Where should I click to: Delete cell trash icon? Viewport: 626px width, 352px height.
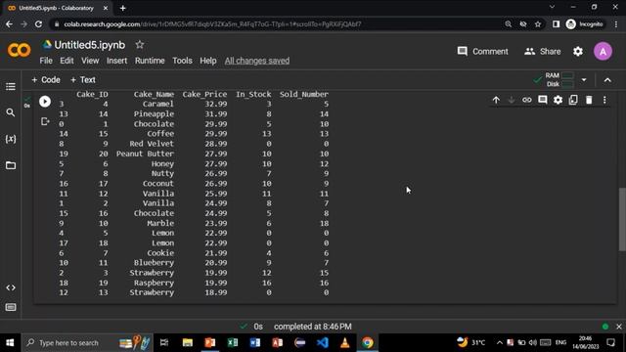click(589, 100)
